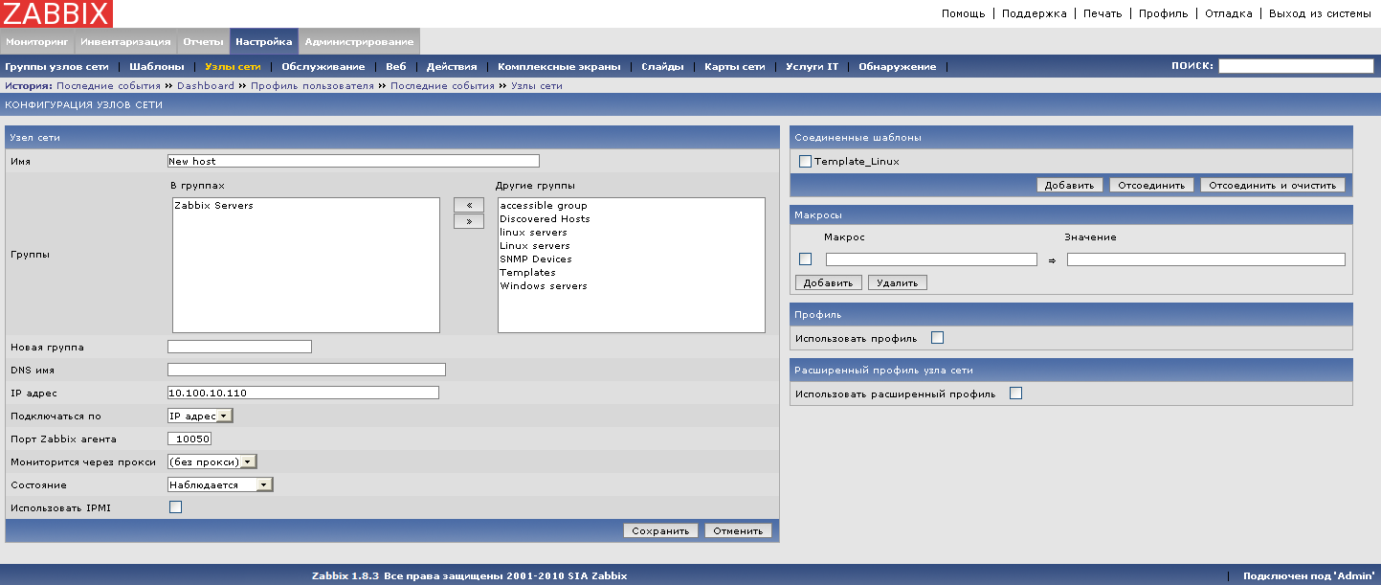Open the Помощь link
The width and height of the screenshot is (1381, 585).
963,13
